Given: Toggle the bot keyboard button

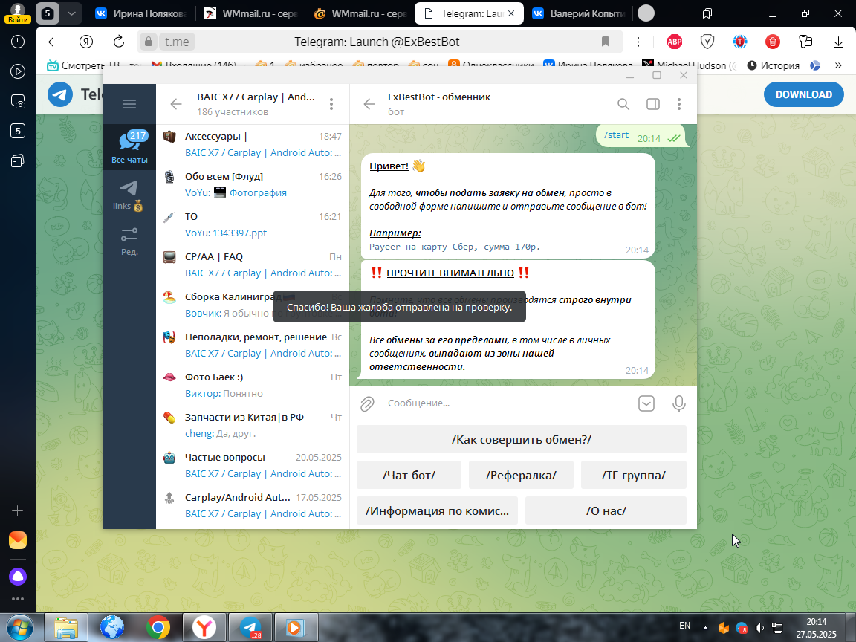Looking at the screenshot, I should 646,403.
